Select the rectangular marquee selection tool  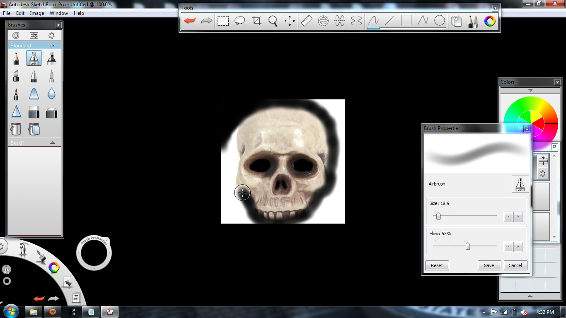pos(223,21)
